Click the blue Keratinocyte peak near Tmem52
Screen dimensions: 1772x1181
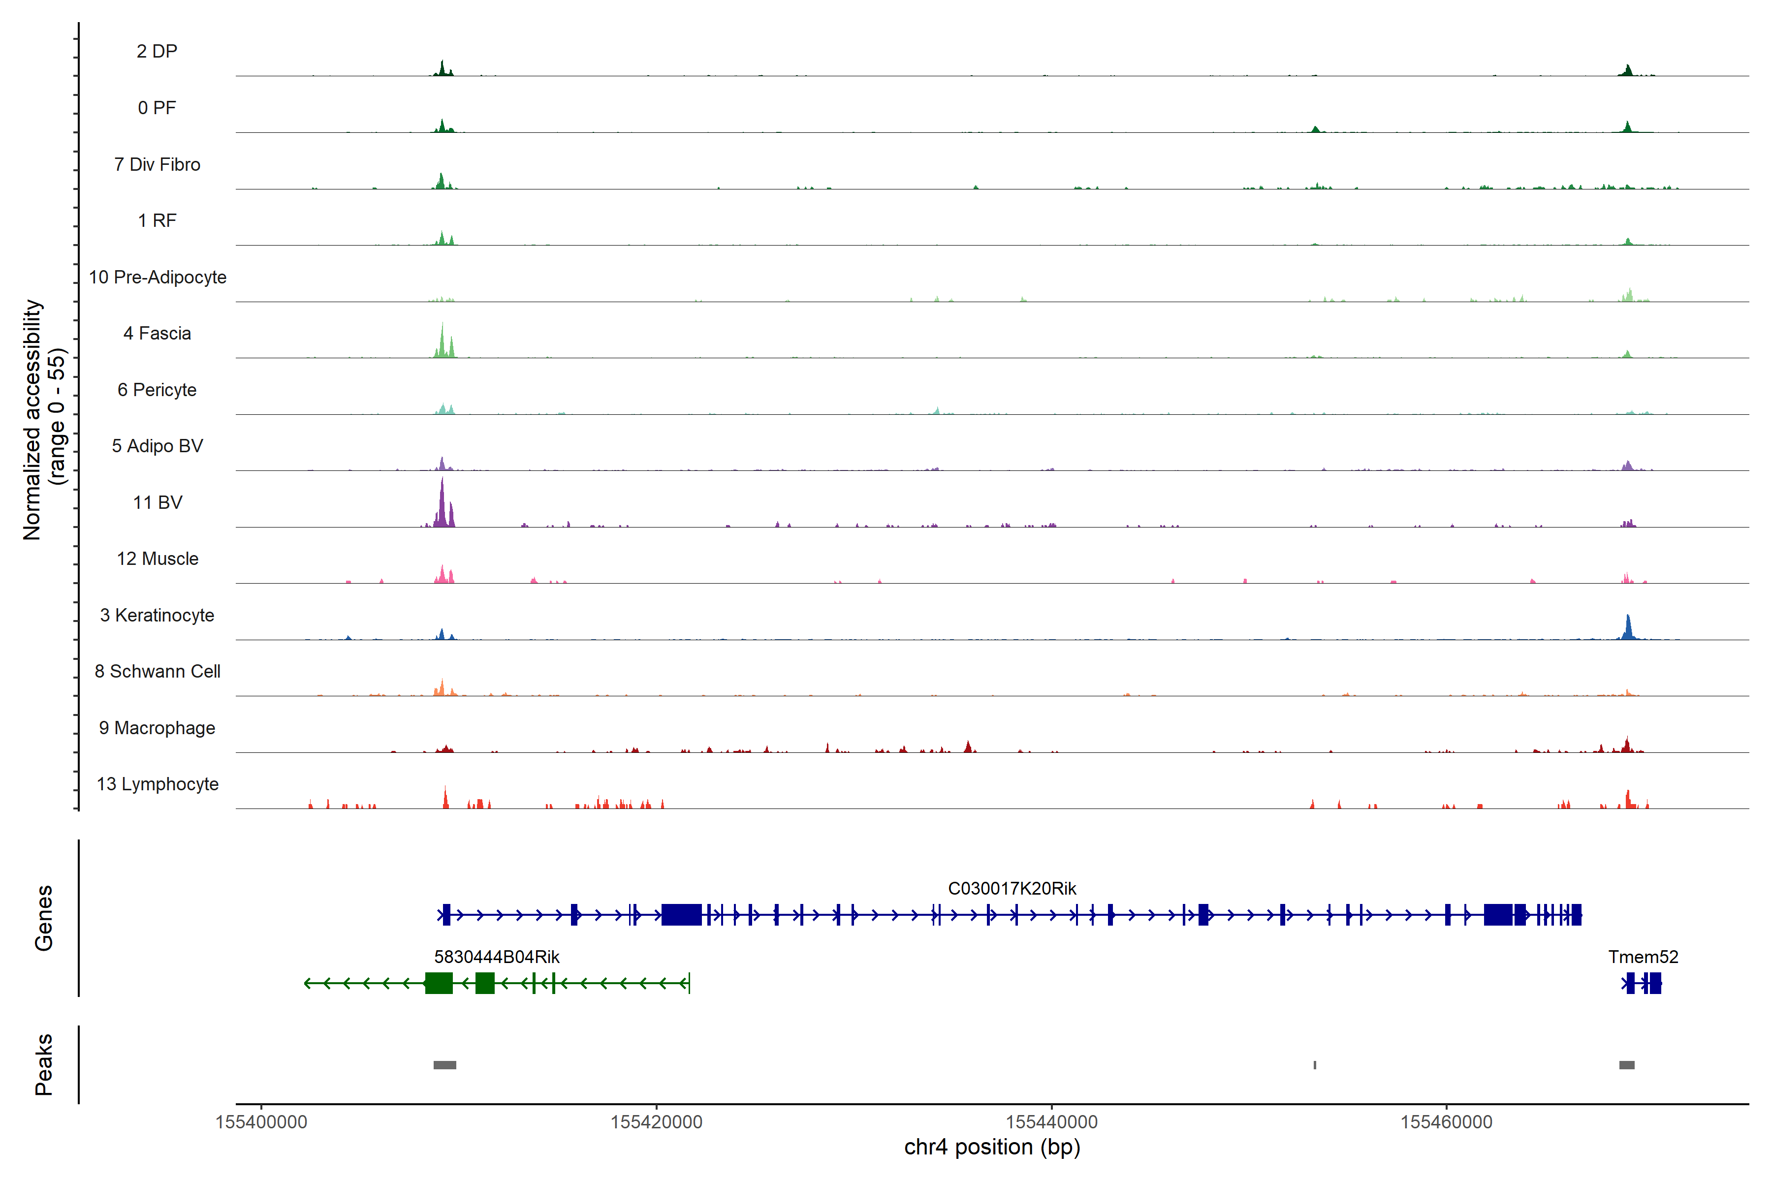pyautogui.click(x=1628, y=629)
